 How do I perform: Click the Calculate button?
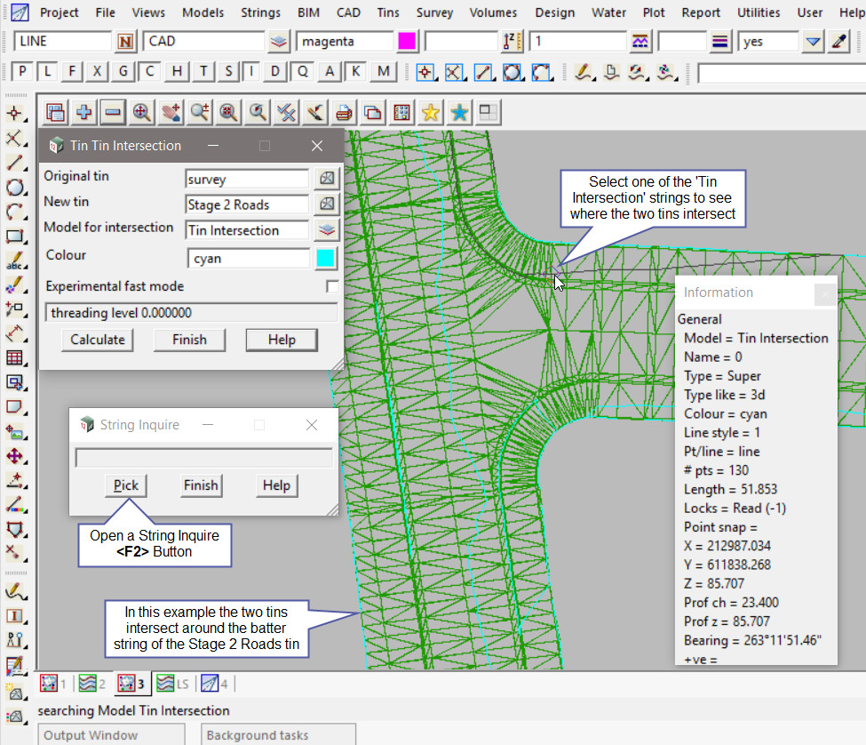click(x=98, y=340)
